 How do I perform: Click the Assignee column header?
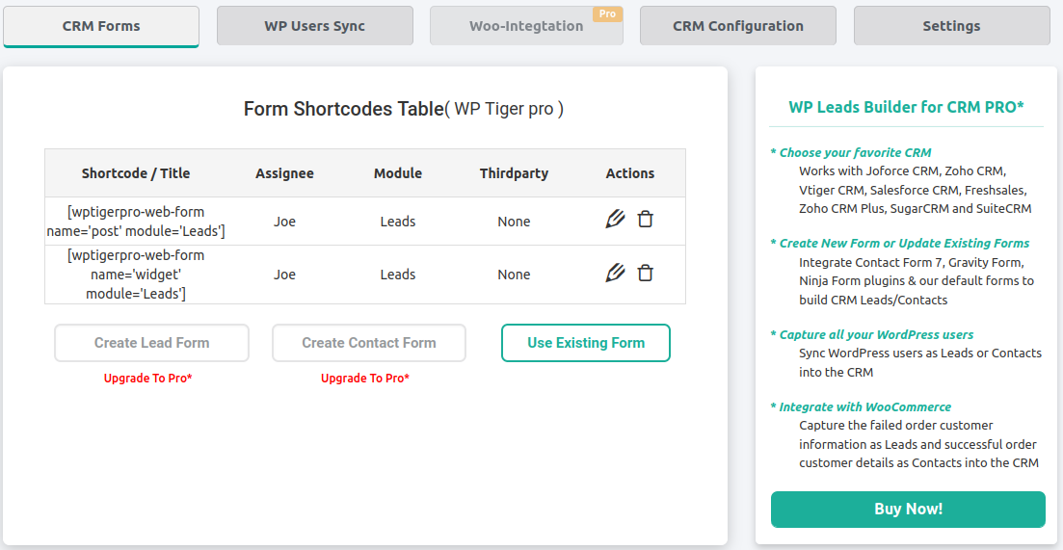coord(284,173)
